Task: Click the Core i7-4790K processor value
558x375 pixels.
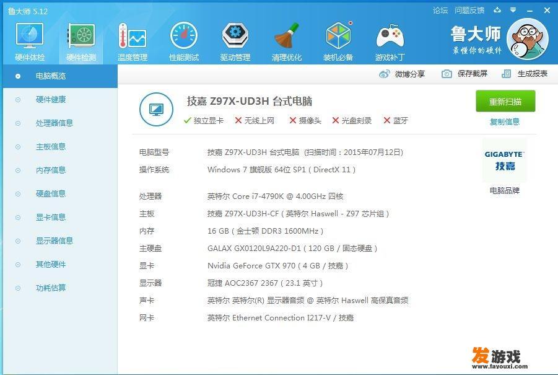Action: click(276, 196)
